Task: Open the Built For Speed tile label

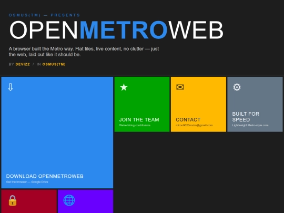Action: coord(246,117)
